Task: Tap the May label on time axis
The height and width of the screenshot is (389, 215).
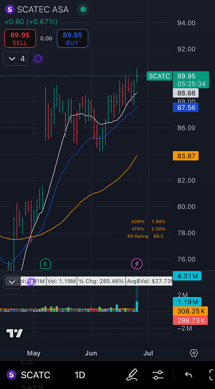Action: 34,353
